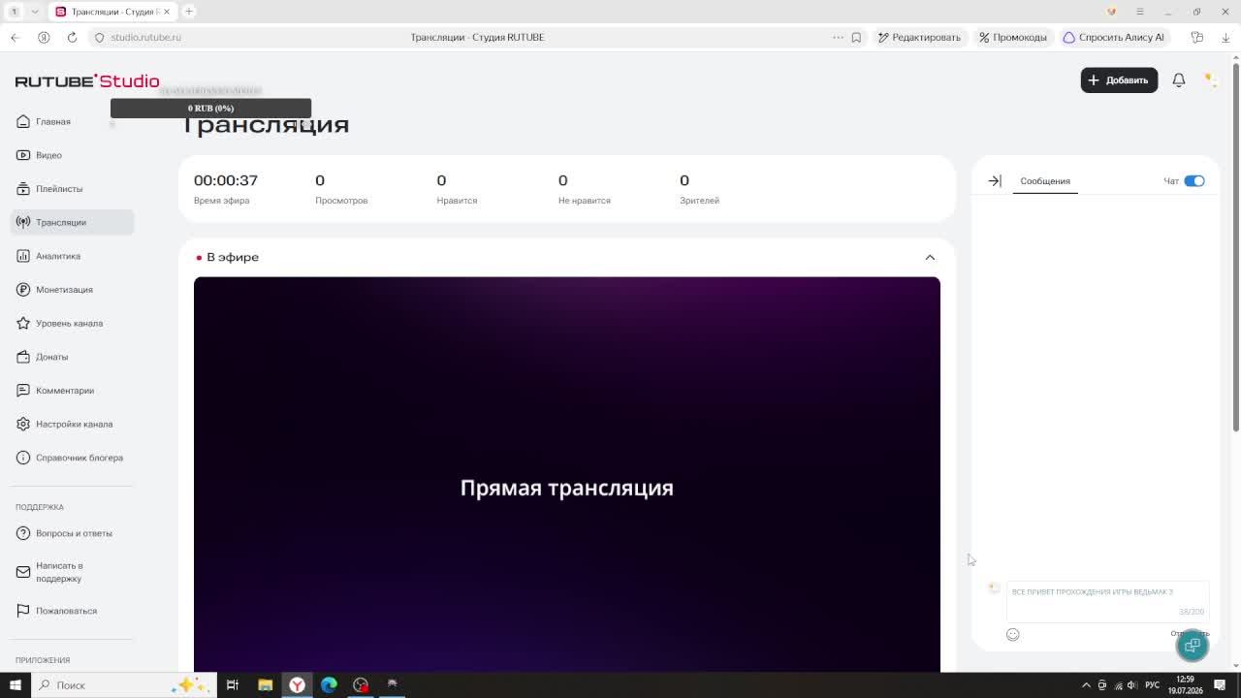Open the volume control
The width and height of the screenshot is (1241, 698).
1131,685
